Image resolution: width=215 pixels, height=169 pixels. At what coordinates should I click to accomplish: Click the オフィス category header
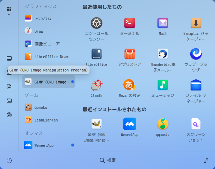pyautogui.click(x=34, y=133)
